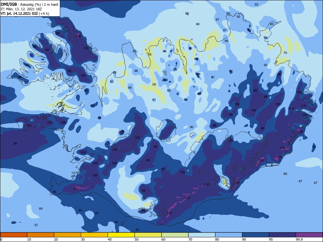The width and height of the screenshot is (323, 242).
Task: Pick the 30–40 amber legend swatch
Action: 94,235
